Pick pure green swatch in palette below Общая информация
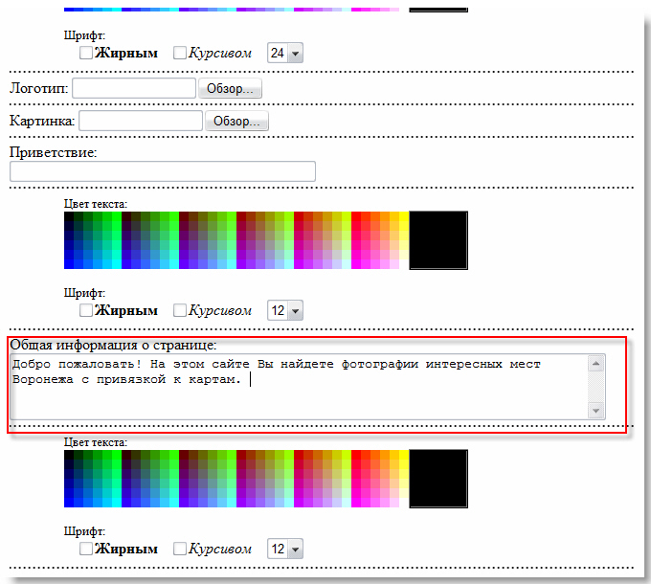 pos(117,455)
